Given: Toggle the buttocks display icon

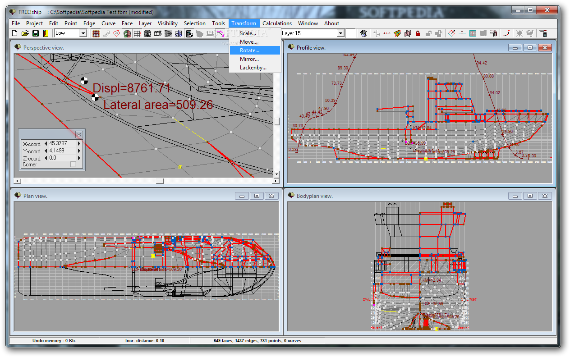Looking at the screenshot, I should [158, 33].
